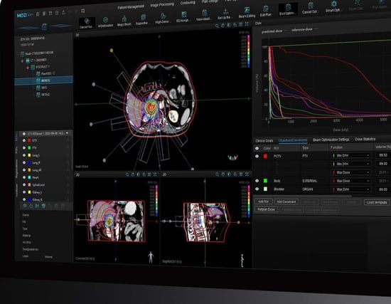Click the second icon in the ROI list toolbar
Image resolution: width=391 pixels, height=304 pixels.
(31, 206)
